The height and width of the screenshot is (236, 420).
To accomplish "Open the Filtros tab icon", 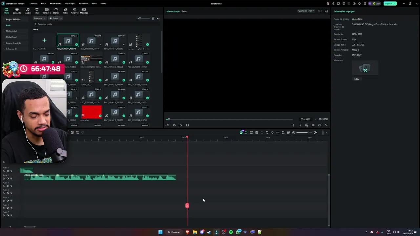I will click(66, 11).
